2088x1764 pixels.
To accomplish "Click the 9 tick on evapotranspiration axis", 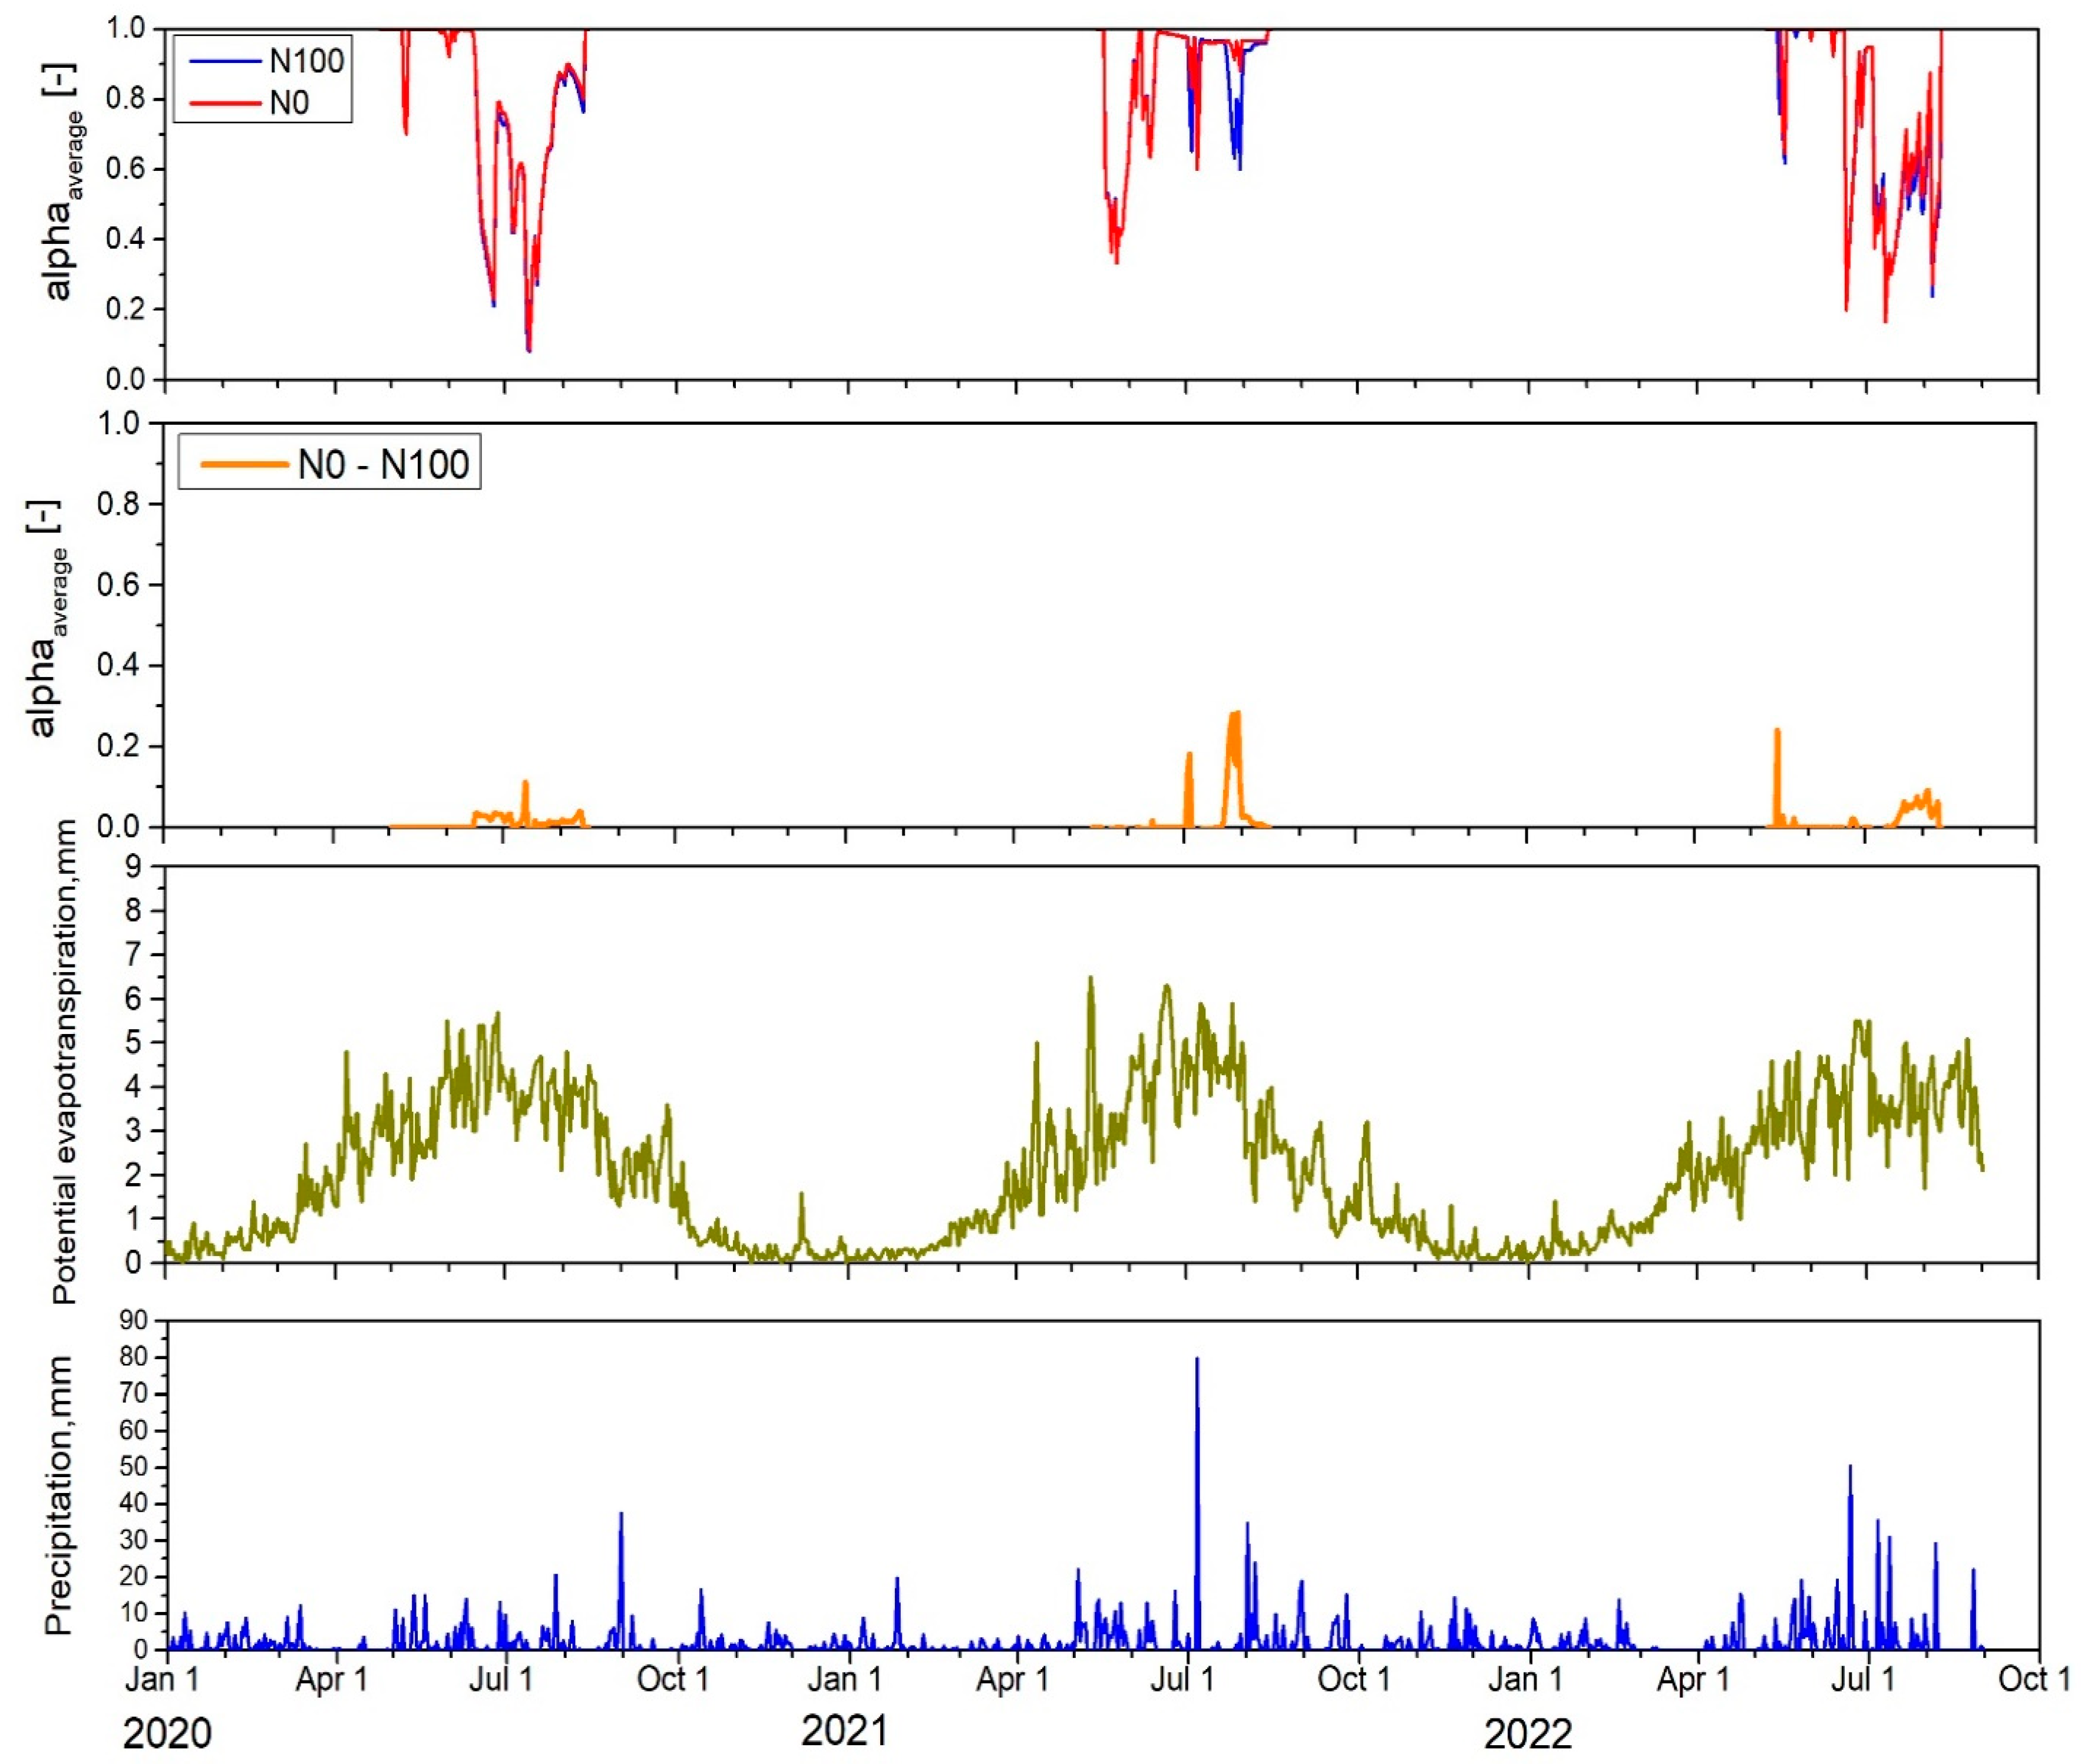I will 133,867.
